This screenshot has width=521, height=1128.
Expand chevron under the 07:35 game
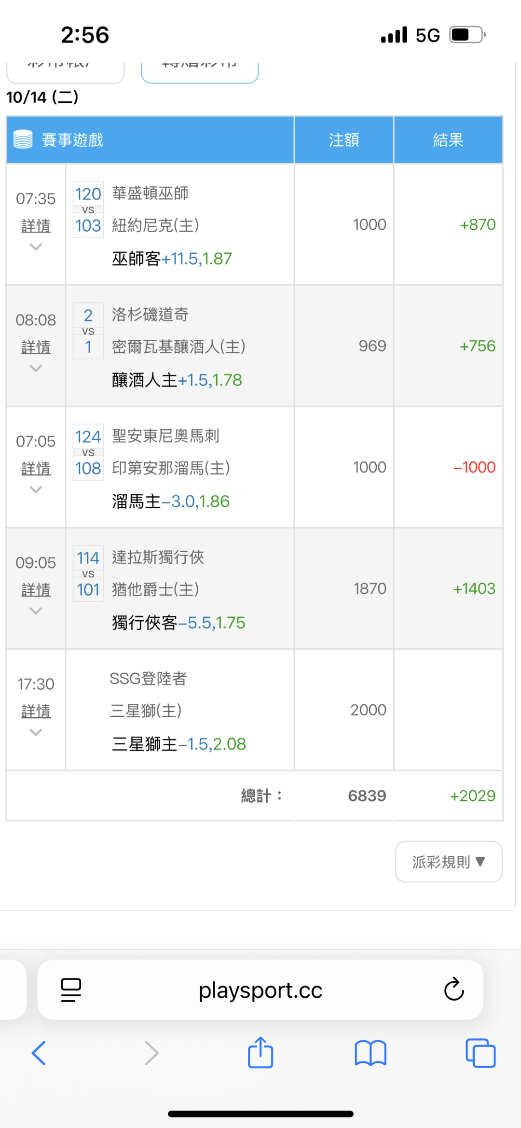click(36, 247)
